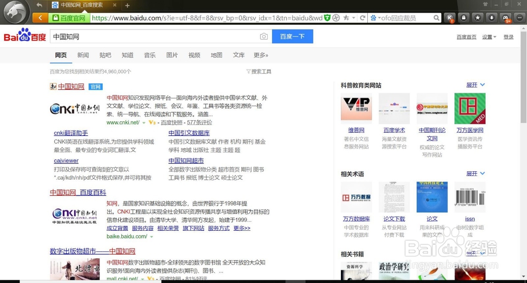Screen dimensions: 527x283
Task: Open the 中国知网_百度百科 result
Action: (78, 192)
